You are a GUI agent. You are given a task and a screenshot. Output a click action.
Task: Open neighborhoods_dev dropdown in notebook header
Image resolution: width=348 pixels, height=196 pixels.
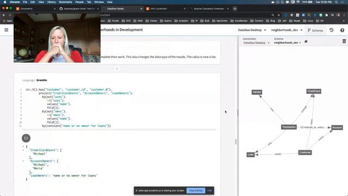(x=287, y=30)
